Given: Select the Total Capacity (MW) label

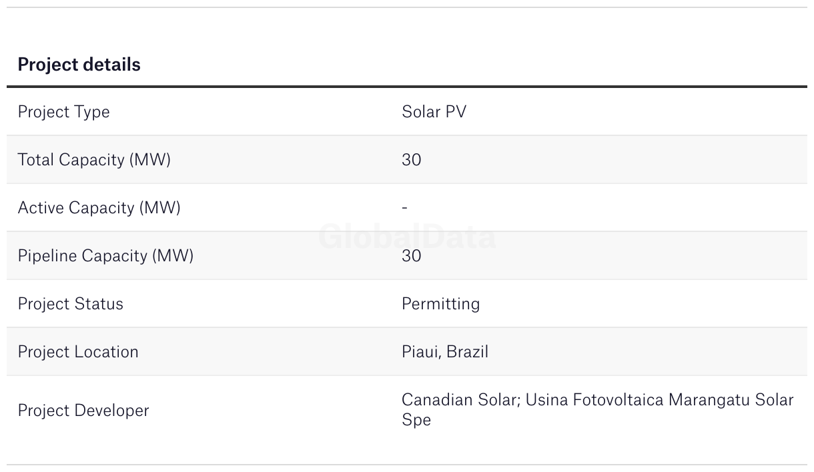Looking at the screenshot, I should click(x=94, y=160).
